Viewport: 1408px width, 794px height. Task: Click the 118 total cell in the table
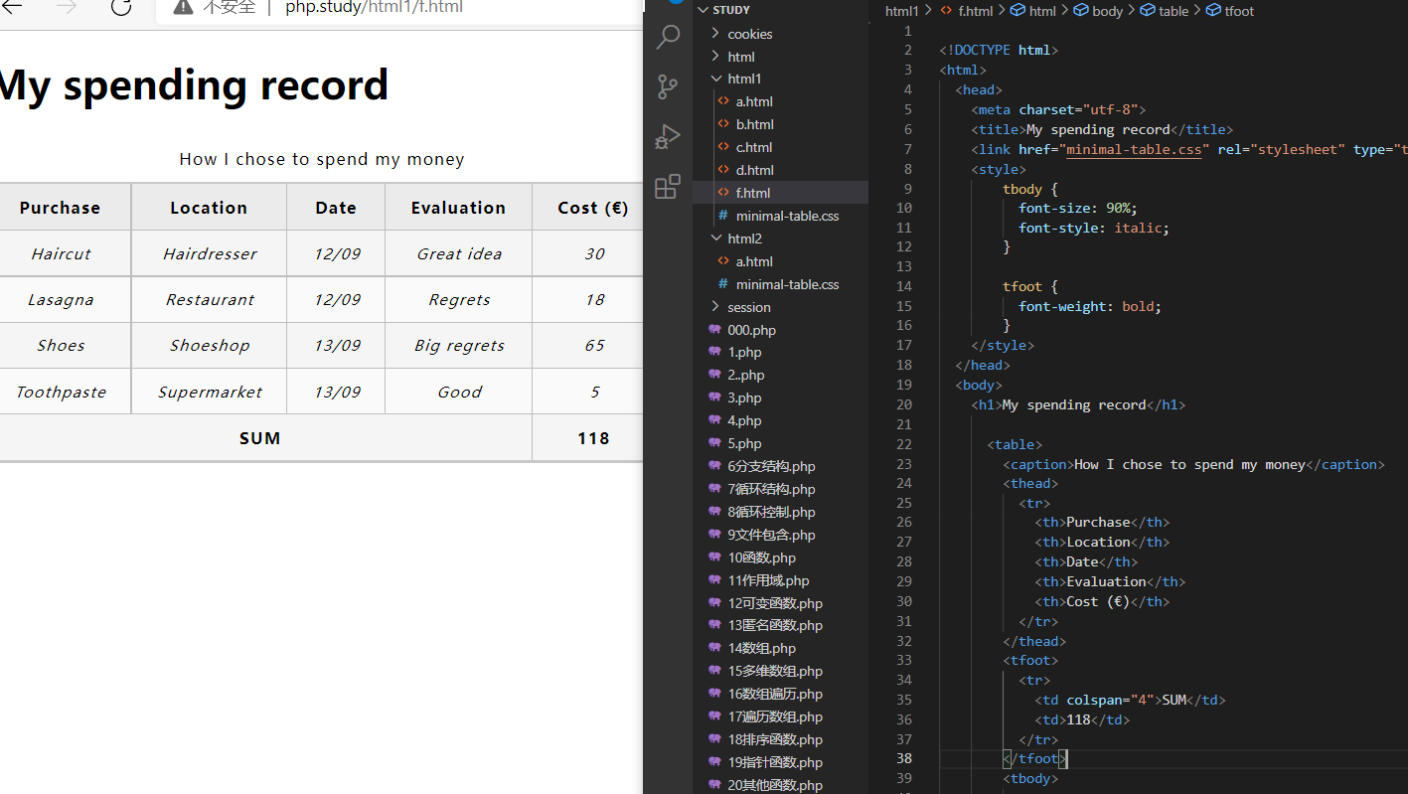pos(593,438)
